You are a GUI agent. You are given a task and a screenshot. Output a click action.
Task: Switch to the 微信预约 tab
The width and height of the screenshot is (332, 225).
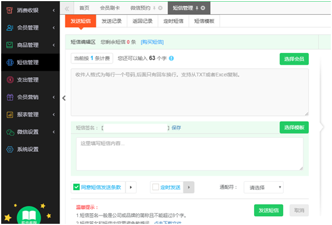click(x=140, y=8)
